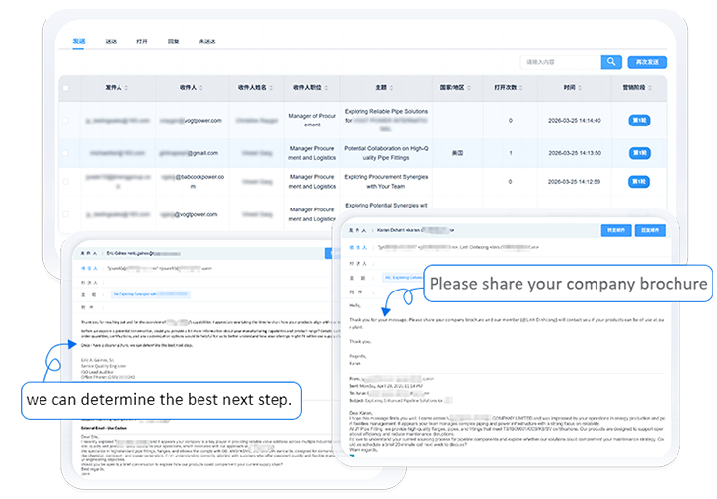Switch to the 回复 tab

coord(173,42)
